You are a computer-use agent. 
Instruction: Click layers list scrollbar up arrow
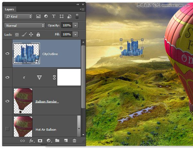(x=83, y=42)
